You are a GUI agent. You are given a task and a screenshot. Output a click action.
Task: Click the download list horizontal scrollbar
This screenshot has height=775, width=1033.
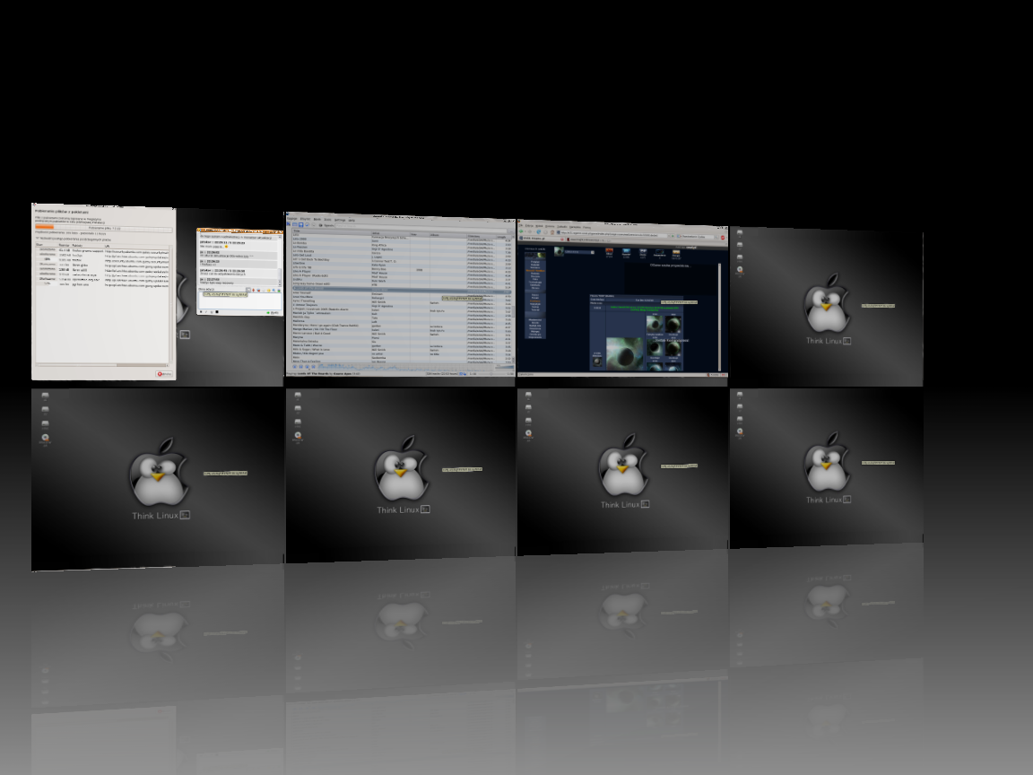click(x=103, y=364)
